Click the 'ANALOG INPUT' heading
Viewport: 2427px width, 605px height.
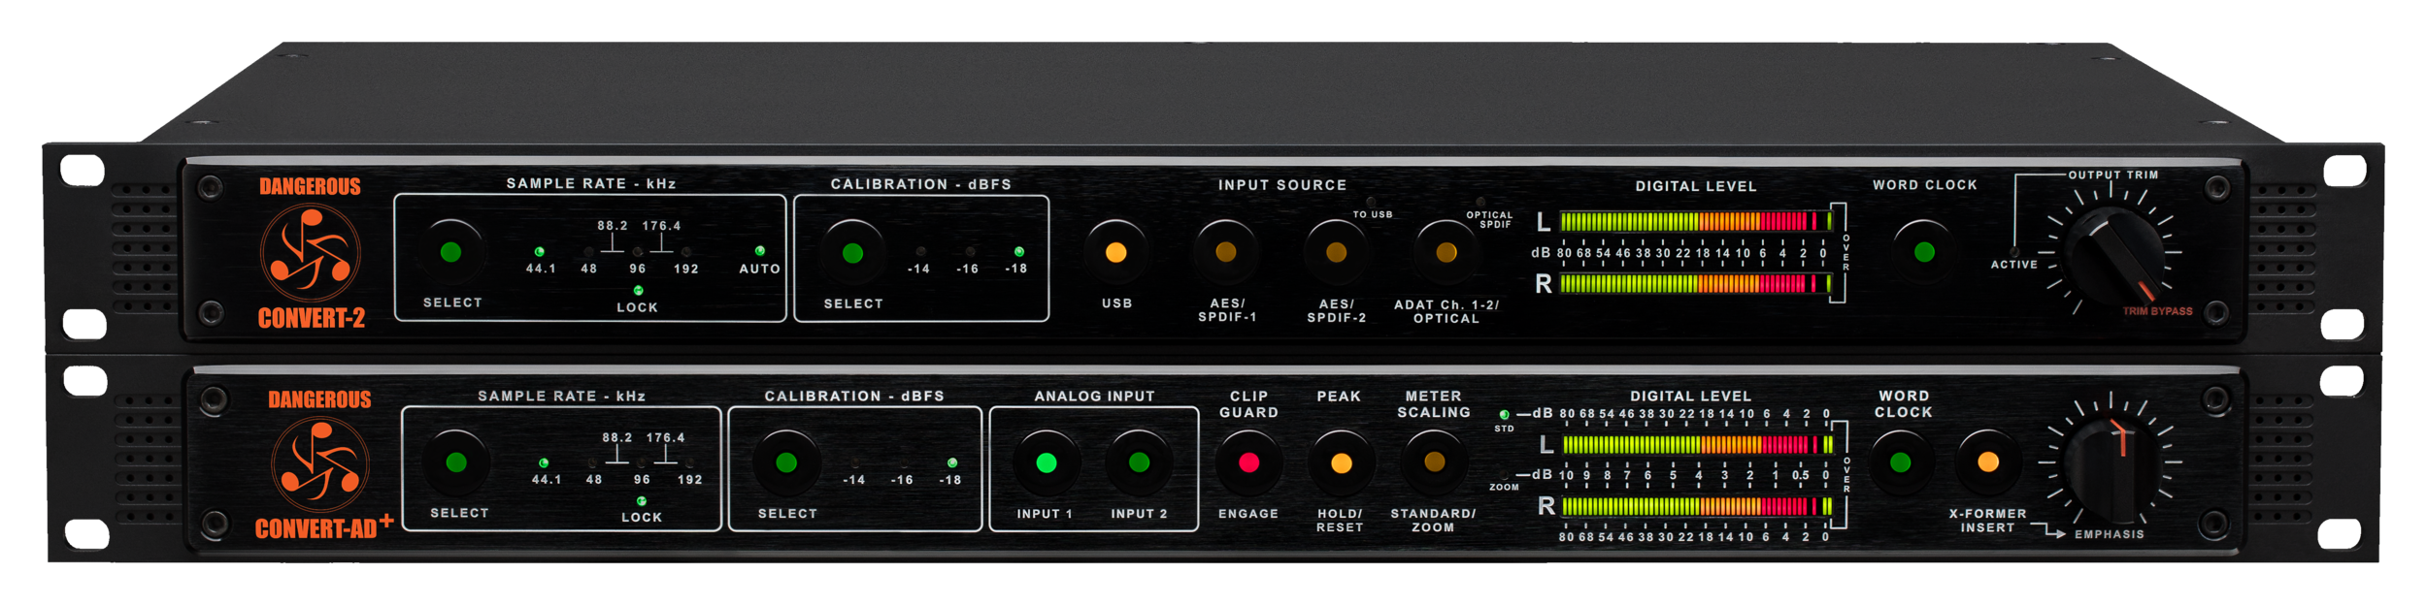click(x=1094, y=397)
